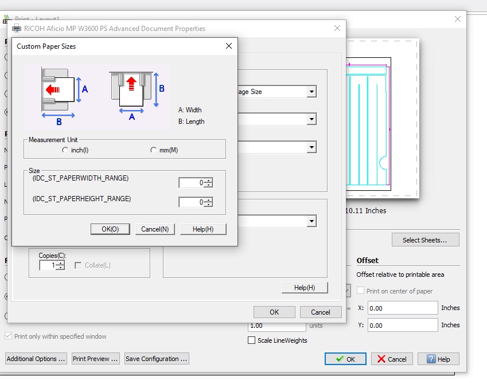Screen dimensions: 487x388
Task: Click the RICOH printer icon in title bar
Action: click(17, 29)
